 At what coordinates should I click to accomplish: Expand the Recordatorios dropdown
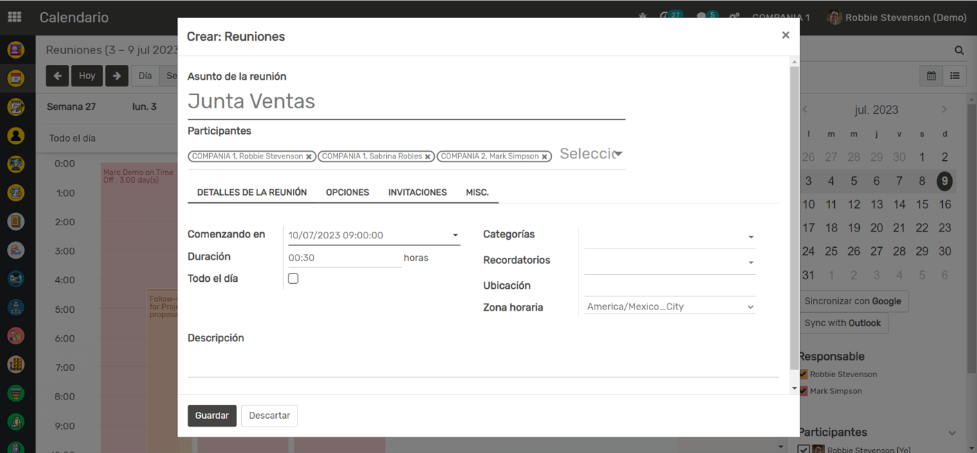(x=669, y=263)
